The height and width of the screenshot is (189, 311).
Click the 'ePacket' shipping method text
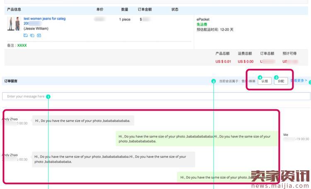[x=203, y=19]
